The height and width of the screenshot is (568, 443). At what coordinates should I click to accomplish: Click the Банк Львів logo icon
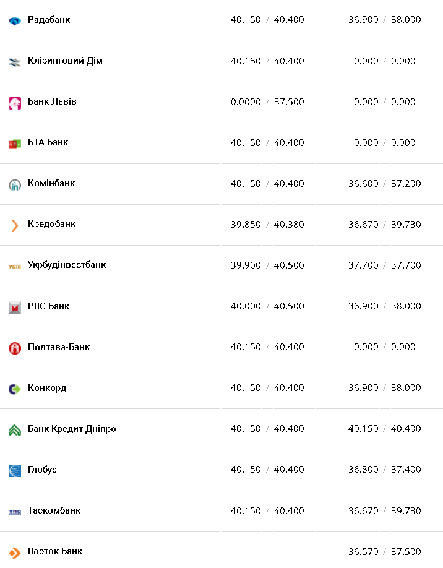coord(15,103)
